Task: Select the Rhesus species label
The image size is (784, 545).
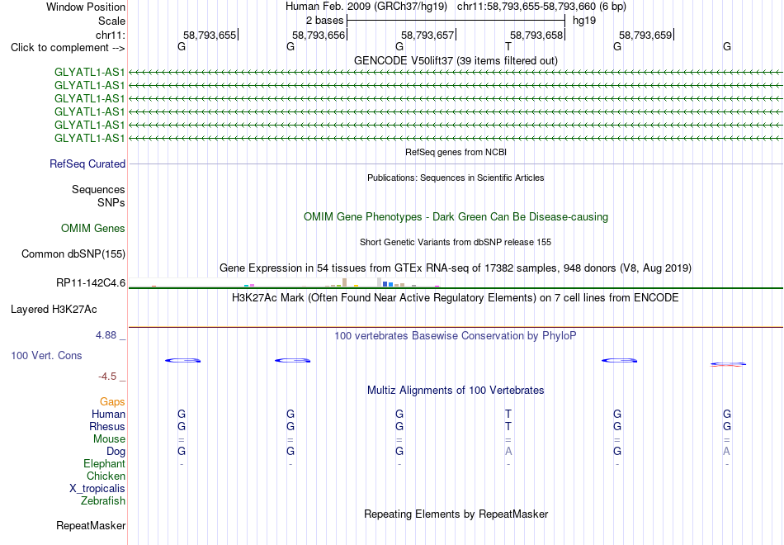Action: pyautogui.click(x=107, y=426)
